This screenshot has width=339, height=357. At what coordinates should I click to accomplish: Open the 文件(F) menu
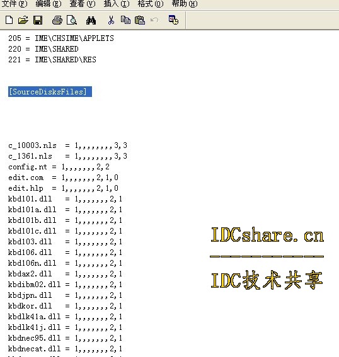(x=14, y=4)
